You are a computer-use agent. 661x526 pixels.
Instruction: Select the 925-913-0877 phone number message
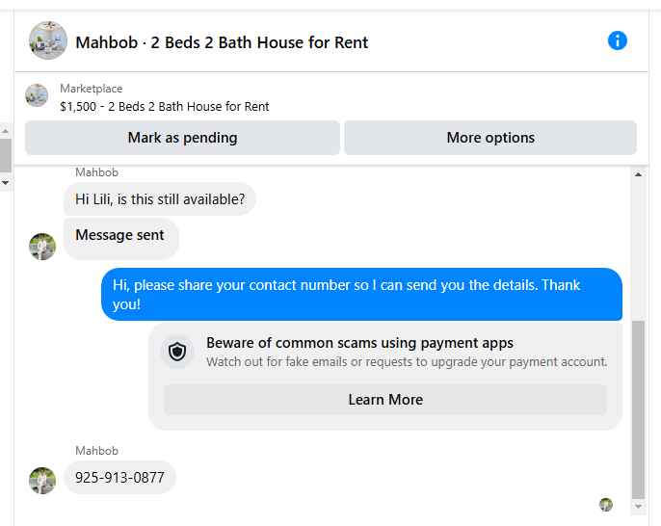click(x=119, y=478)
